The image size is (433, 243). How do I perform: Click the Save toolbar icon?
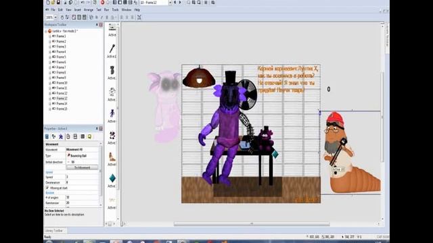59,3
